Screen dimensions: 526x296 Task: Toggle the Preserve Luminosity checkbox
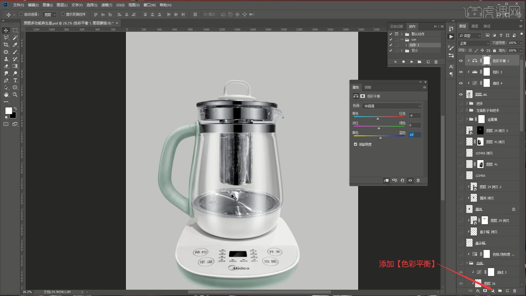pyautogui.click(x=356, y=144)
